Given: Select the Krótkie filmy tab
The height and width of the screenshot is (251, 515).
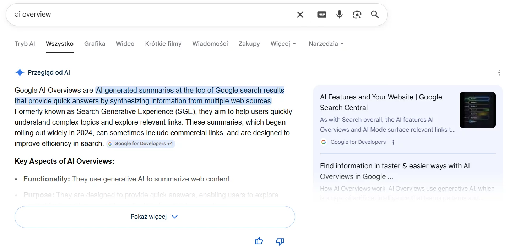Looking at the screenshot, I should (x=163, y=44).
